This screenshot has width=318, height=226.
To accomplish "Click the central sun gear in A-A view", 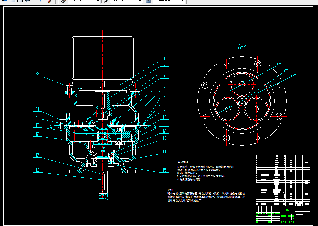I will [x=242, y=101].
